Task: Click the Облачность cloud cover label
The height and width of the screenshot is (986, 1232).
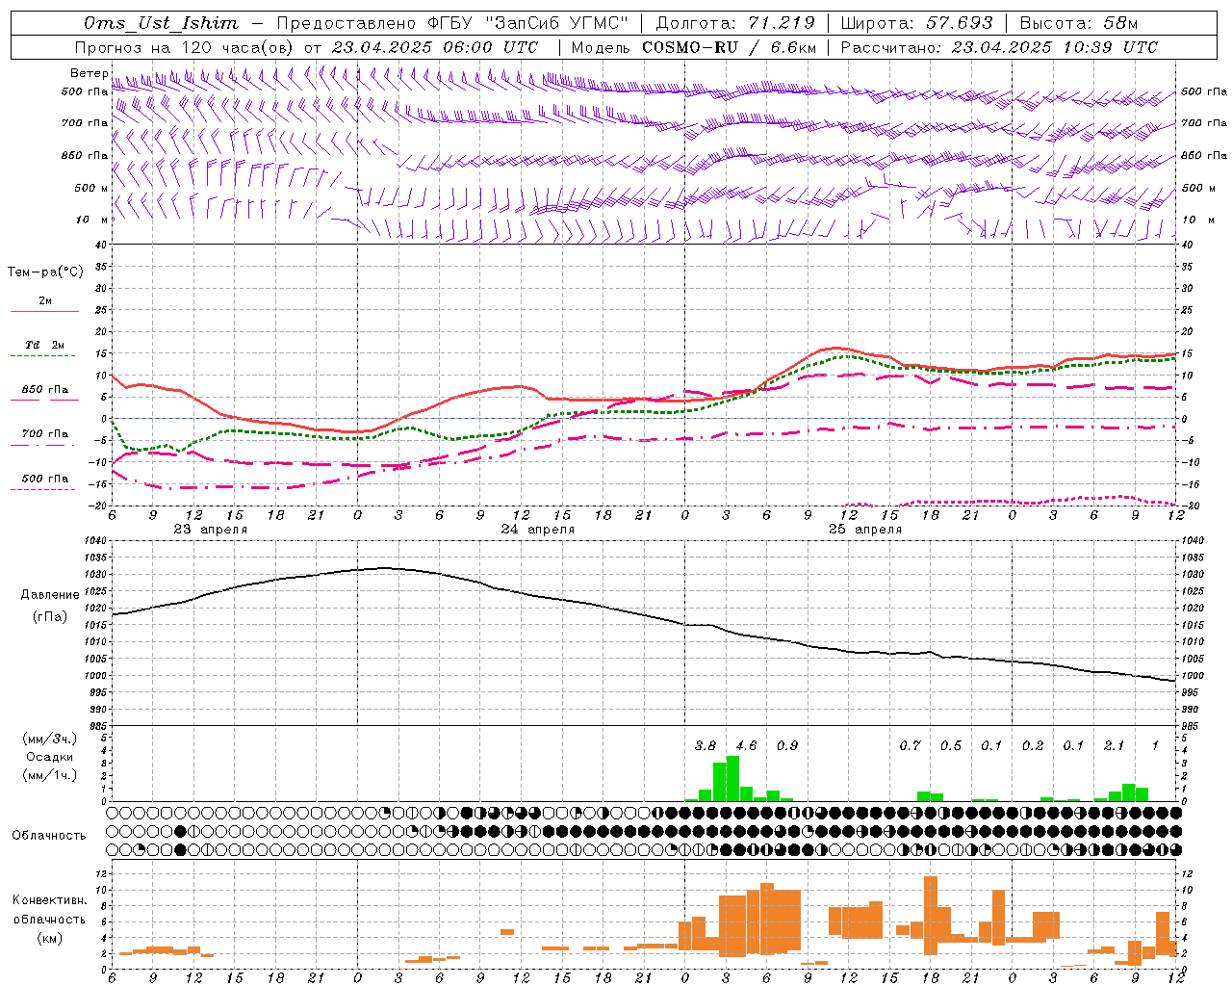Action: pos(49,835)
